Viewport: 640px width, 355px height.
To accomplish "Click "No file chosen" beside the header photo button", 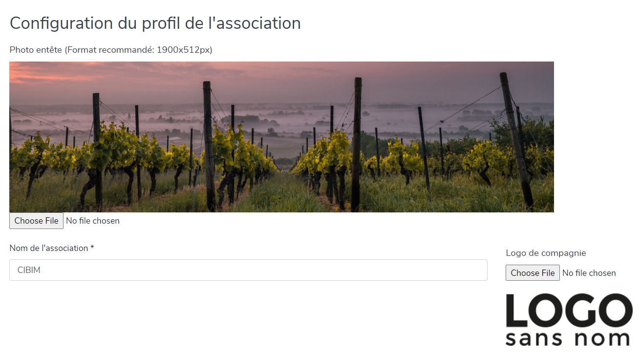I will point(93,221).
